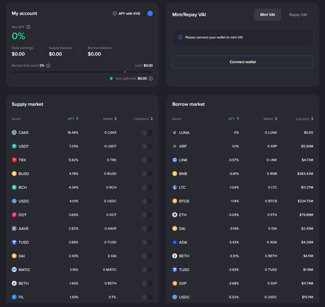
Task: Click the SXP token icon in Borrow market
Action: [175, 283]
